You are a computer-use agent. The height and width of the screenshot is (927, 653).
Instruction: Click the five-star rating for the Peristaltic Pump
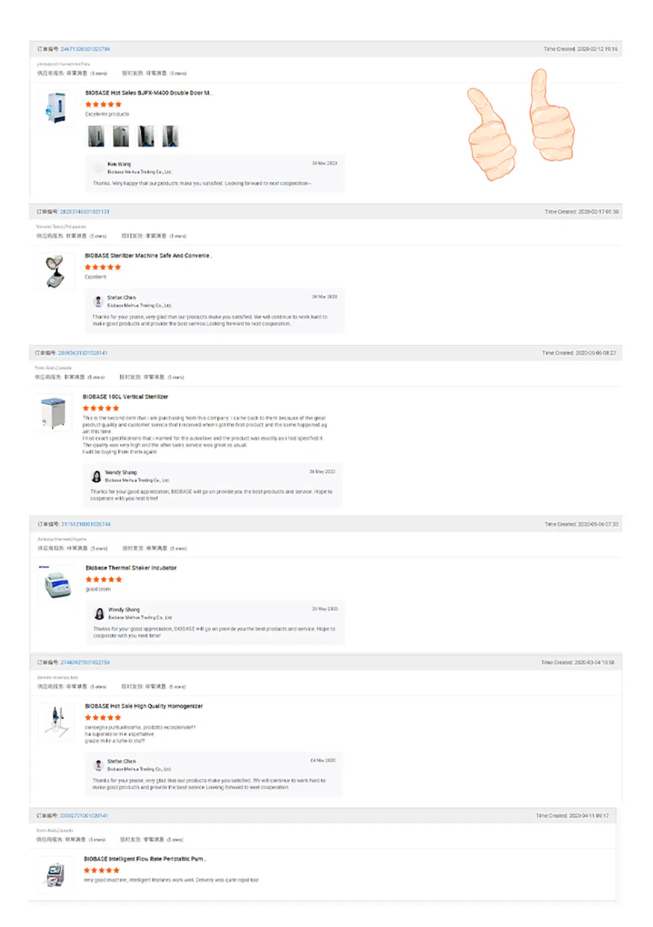pos(102,871)
